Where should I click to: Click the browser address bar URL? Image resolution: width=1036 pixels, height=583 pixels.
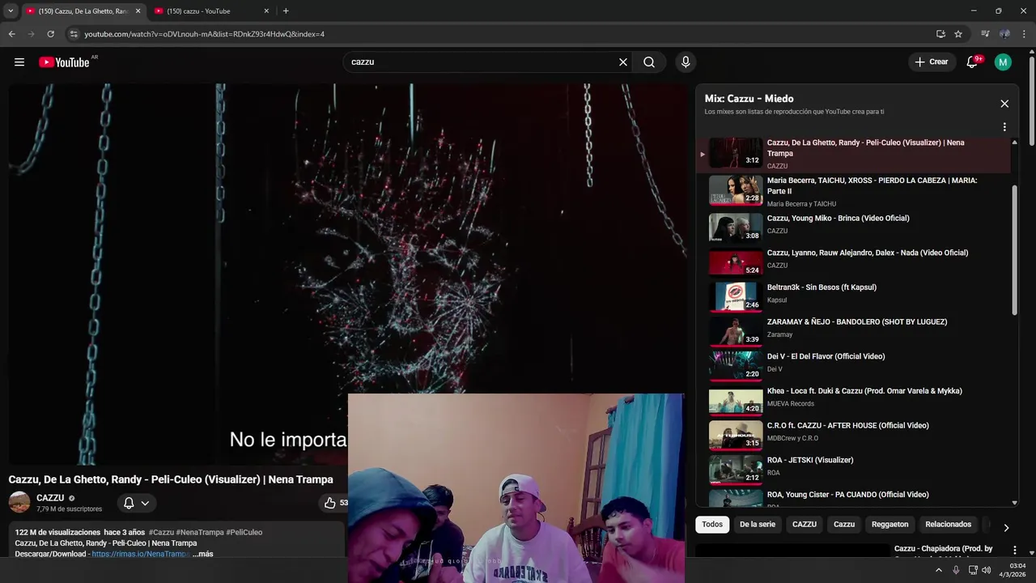[205, 34]
